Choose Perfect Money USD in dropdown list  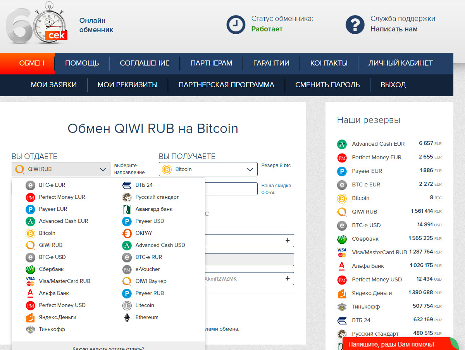click(56, 305)
